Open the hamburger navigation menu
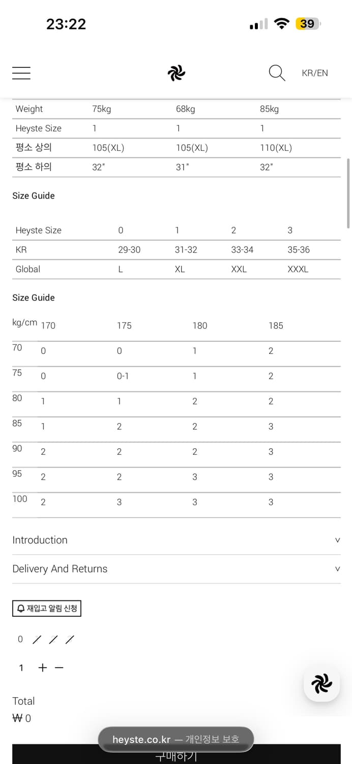This screenshot has height=764, width=352. coord(21,73)
